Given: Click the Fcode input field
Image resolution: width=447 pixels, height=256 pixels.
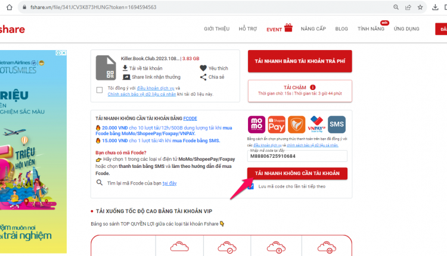Looking at the screenshot, I should (x=297, y=156).
